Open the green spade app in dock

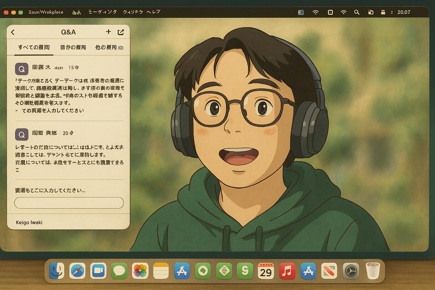pyautogui.click(x=203, y=271)
